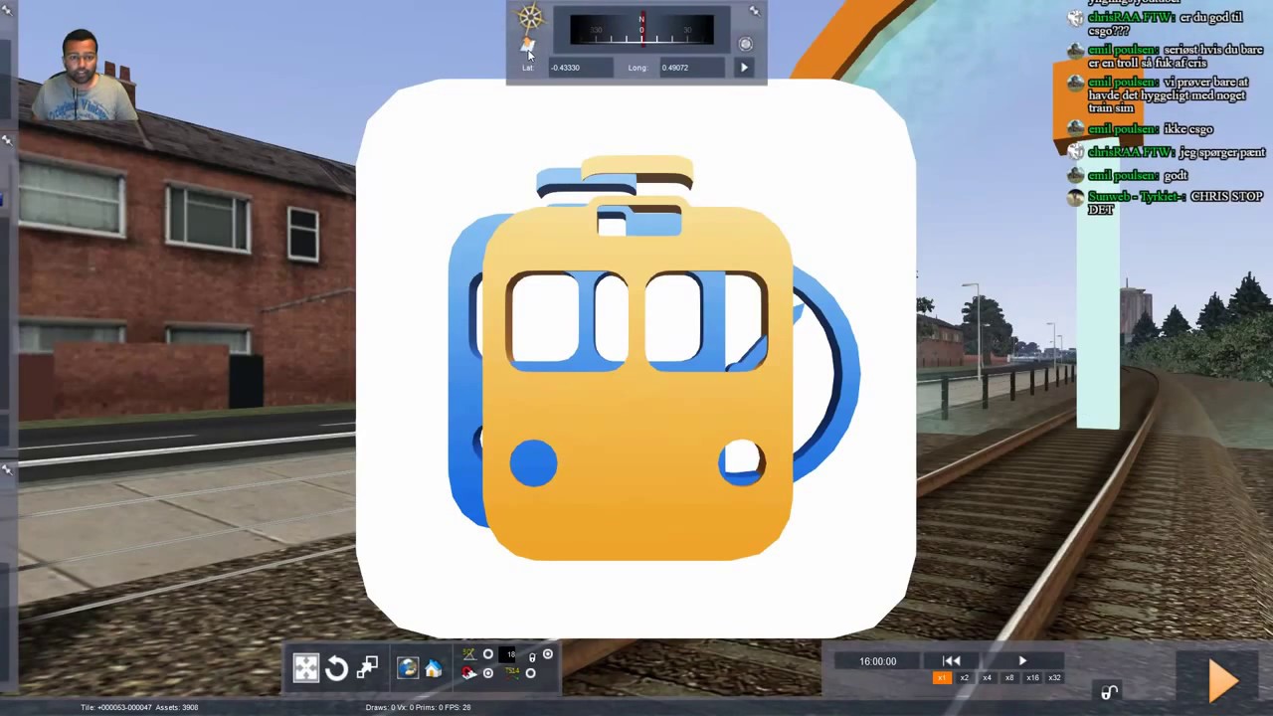The width and height of the screenshot is (1273, 716).
Task: Click the compass heading strip
Action: point(641,30)
